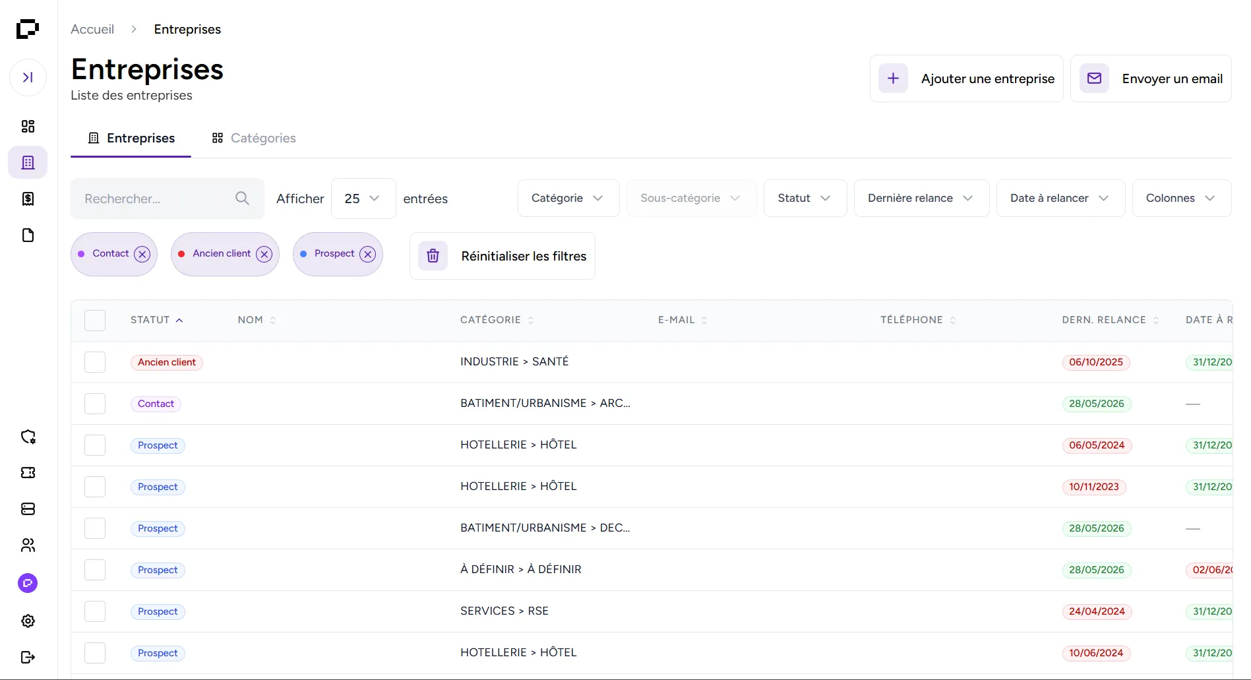Sort table by the STATUT column
The height and width of the screenshot is (680, 1251).
tap(157, 320)
